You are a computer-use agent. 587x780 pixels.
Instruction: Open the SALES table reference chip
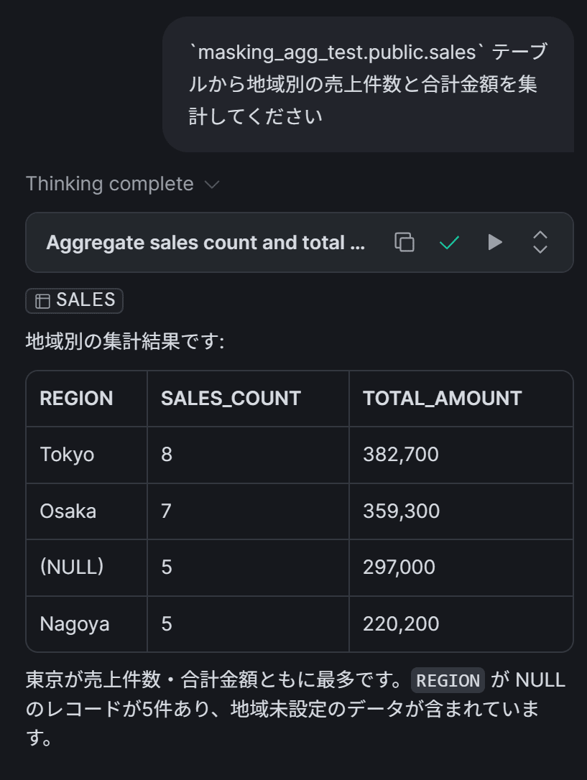coord(74,300)
